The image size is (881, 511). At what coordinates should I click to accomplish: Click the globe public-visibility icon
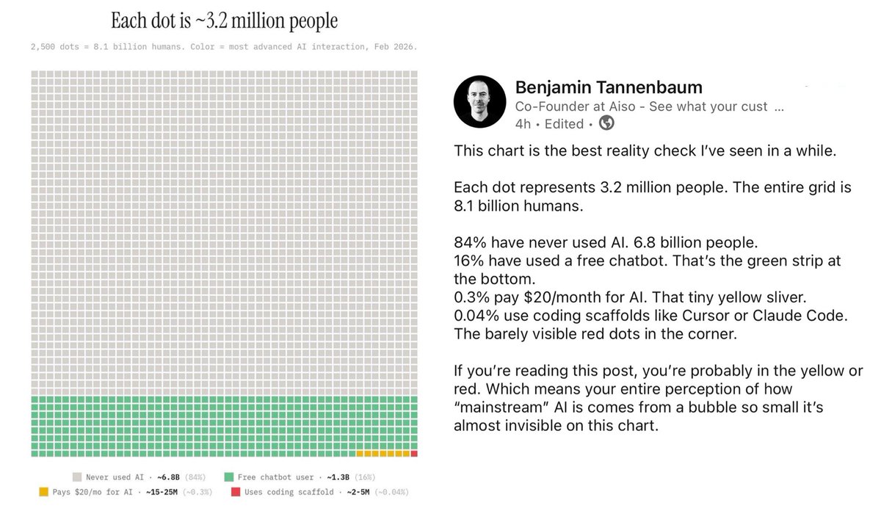606,123
